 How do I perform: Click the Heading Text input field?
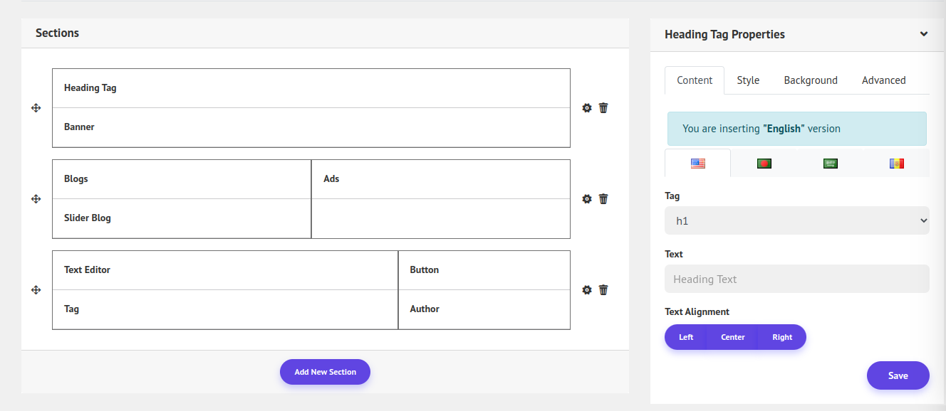tap(796, 279)
